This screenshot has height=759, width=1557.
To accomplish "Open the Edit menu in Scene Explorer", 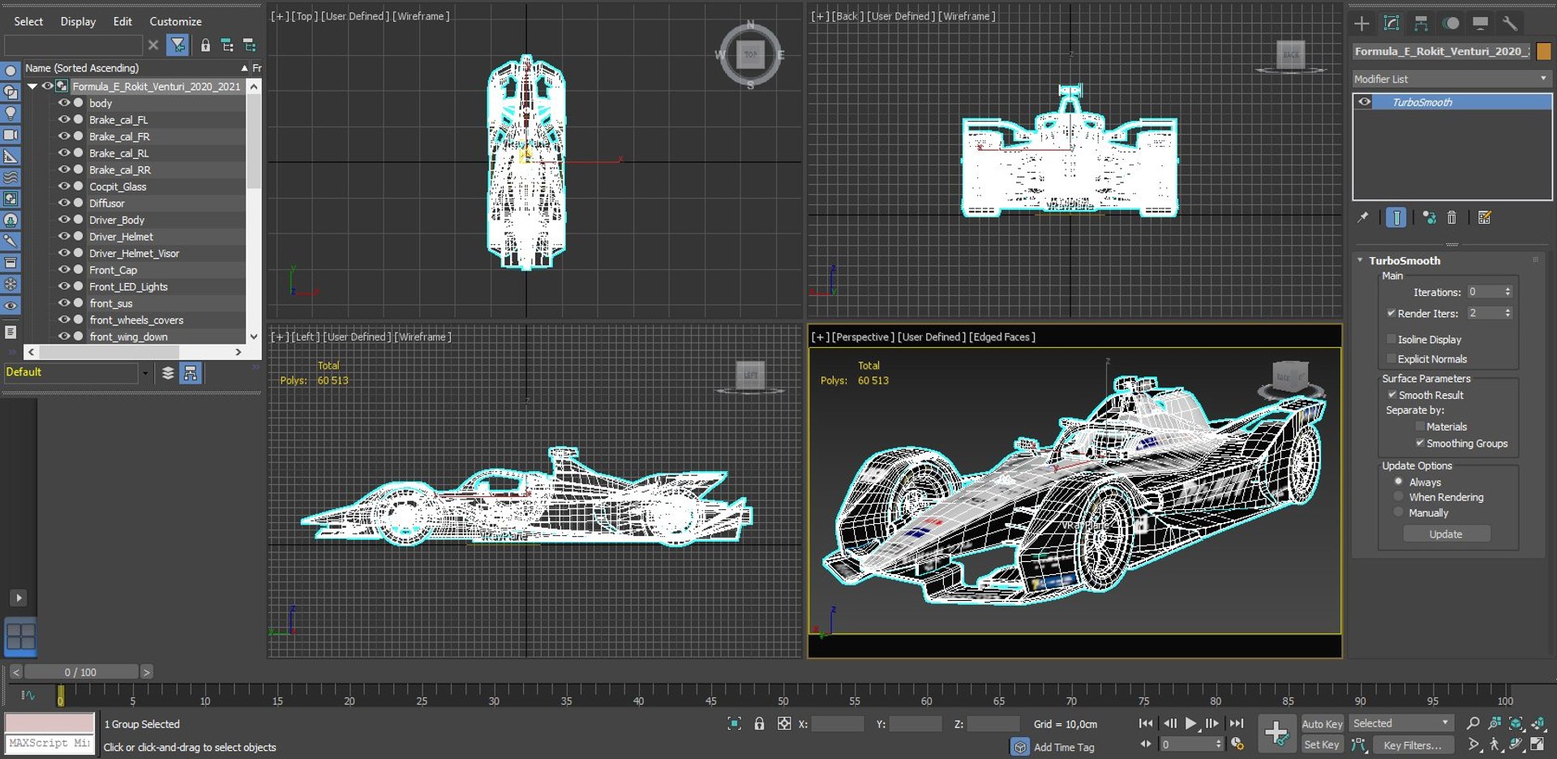I will (122, 21).
